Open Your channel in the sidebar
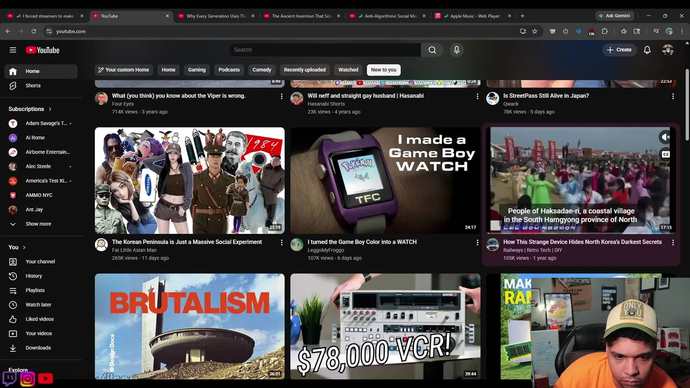690x388 pixels. [41, 261]
